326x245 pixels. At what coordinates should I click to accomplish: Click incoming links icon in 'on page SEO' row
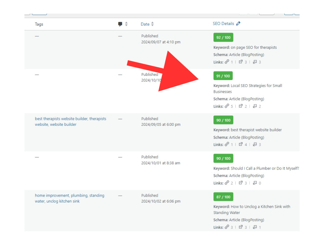255,62
